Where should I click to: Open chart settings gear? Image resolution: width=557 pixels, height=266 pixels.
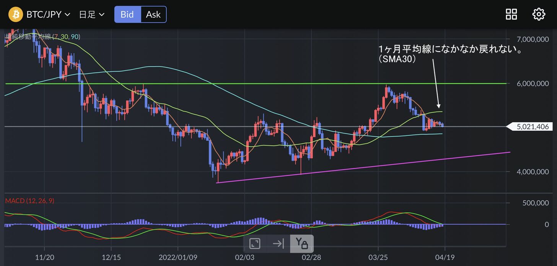click(x=539, y=15)
